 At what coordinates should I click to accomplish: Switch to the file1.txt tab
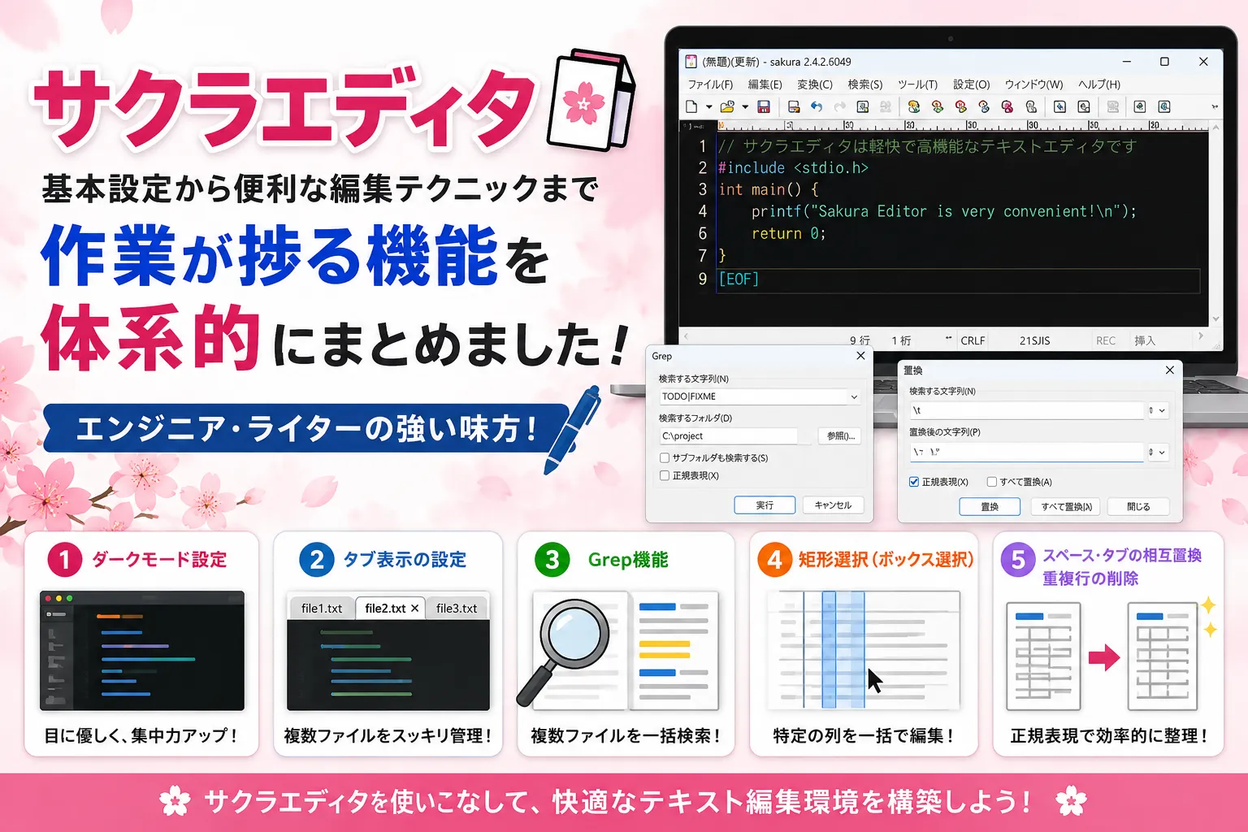click(322, 609)
